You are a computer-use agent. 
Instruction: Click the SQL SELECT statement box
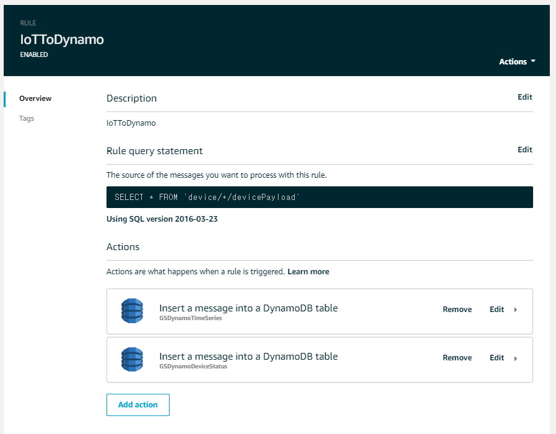[319, 197]
